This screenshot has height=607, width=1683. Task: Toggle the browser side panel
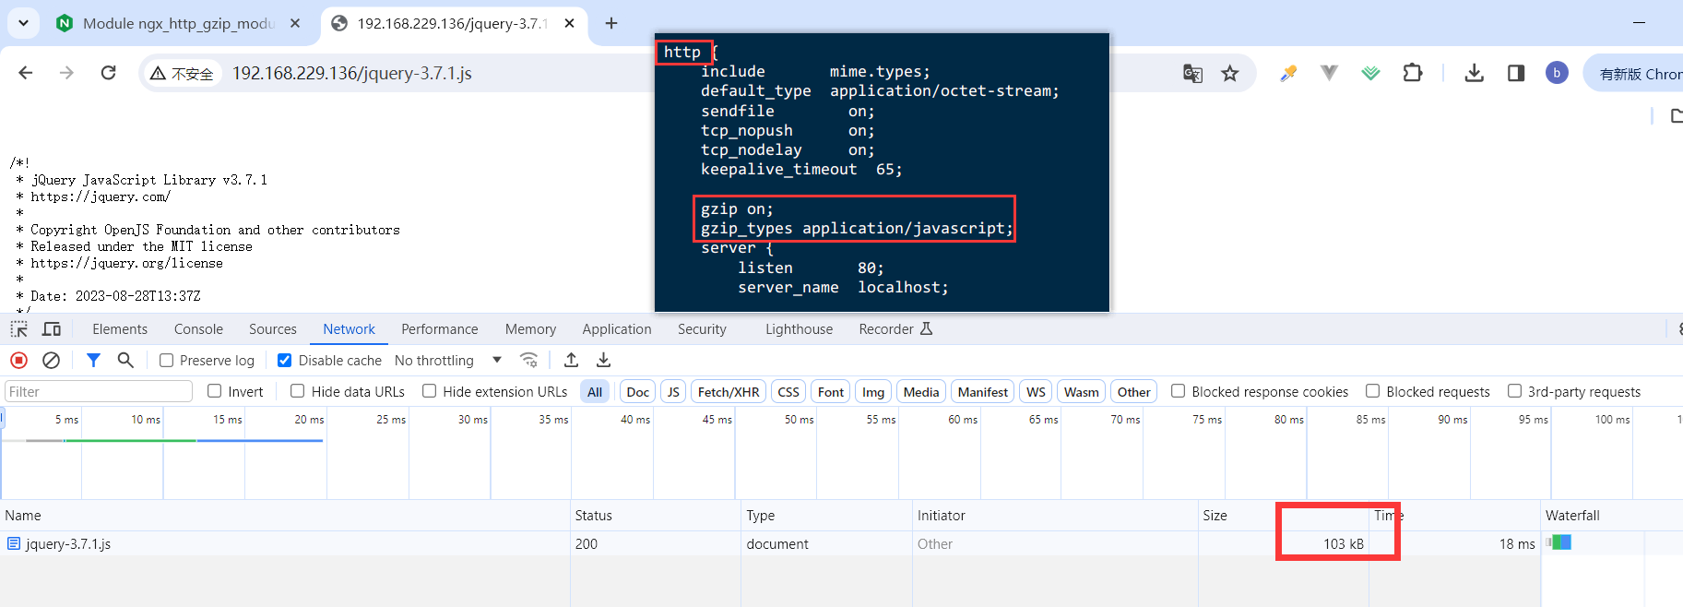(1516, 73)
